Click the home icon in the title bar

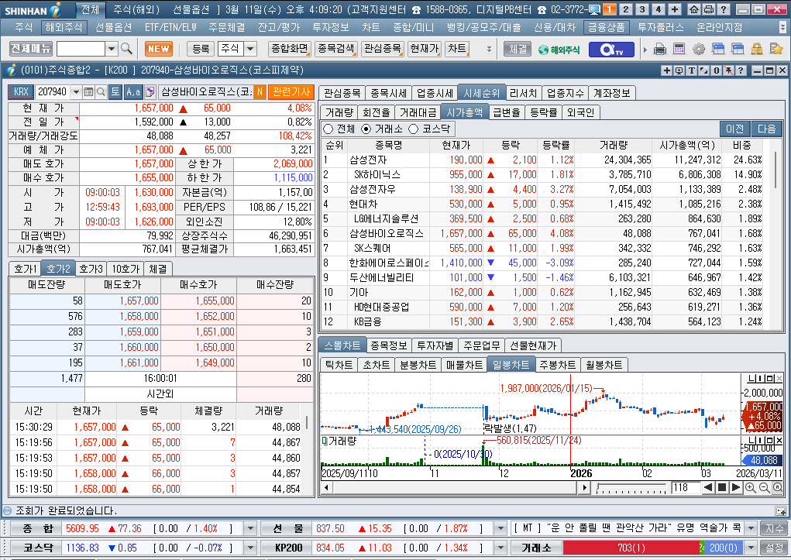click(x=694, y=9)
